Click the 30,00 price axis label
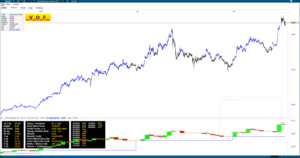The image size is (300, 158). tap(293, 34)
